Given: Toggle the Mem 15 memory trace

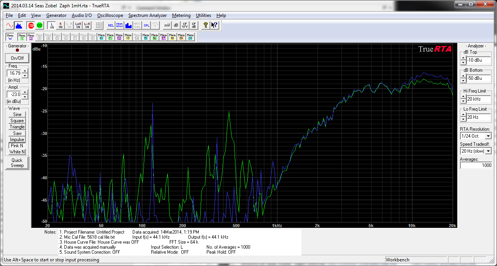Looking at the screenshot, I should [x=146, y=37].
